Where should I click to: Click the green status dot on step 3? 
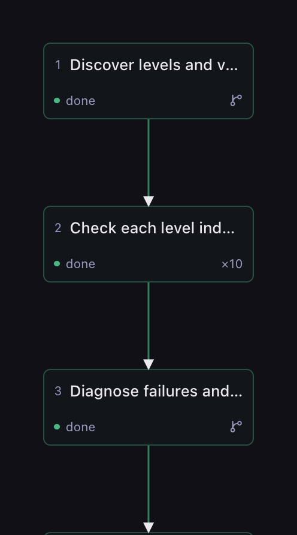57,426
